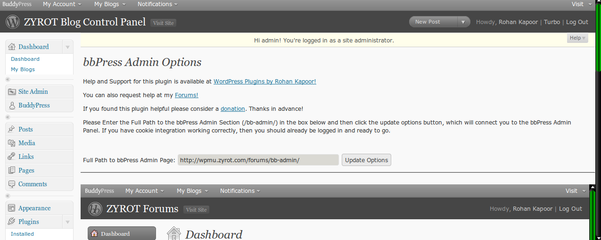Open the New Post dropdown arrow

click(x=464, y=22)
